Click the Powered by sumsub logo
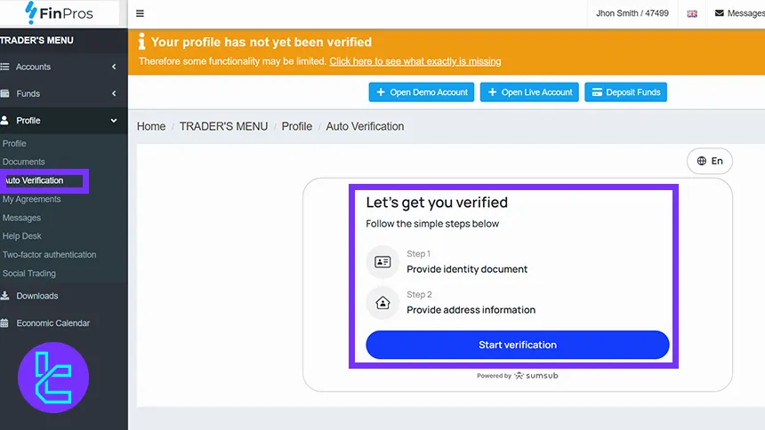 (x=518, y=376)
